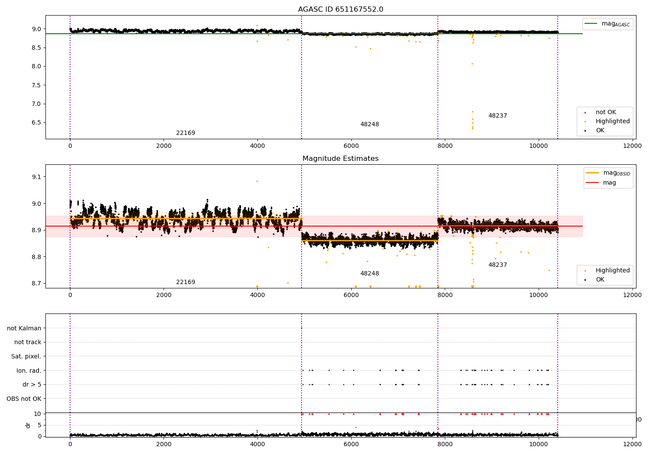Click the '22169' obsid label in the middle plot
The image size is (649, 454).
(186, 282)
